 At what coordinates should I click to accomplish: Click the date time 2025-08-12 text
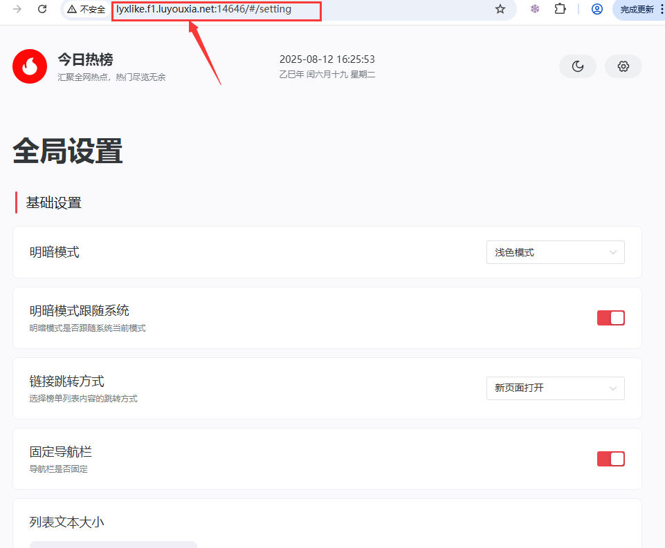pos(327,59)
